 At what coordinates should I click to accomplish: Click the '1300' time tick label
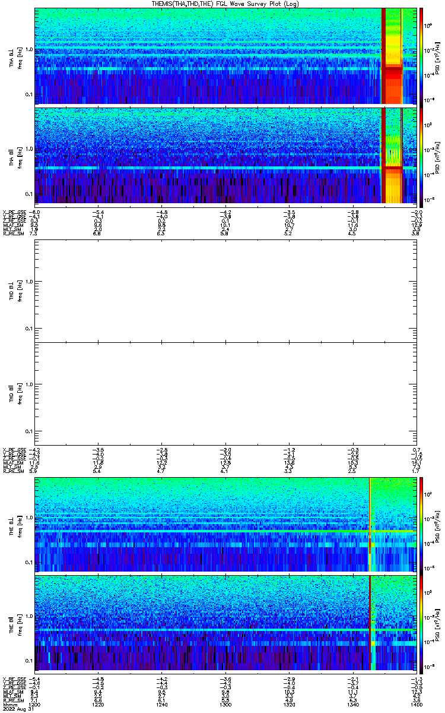(x=225, y=704)
